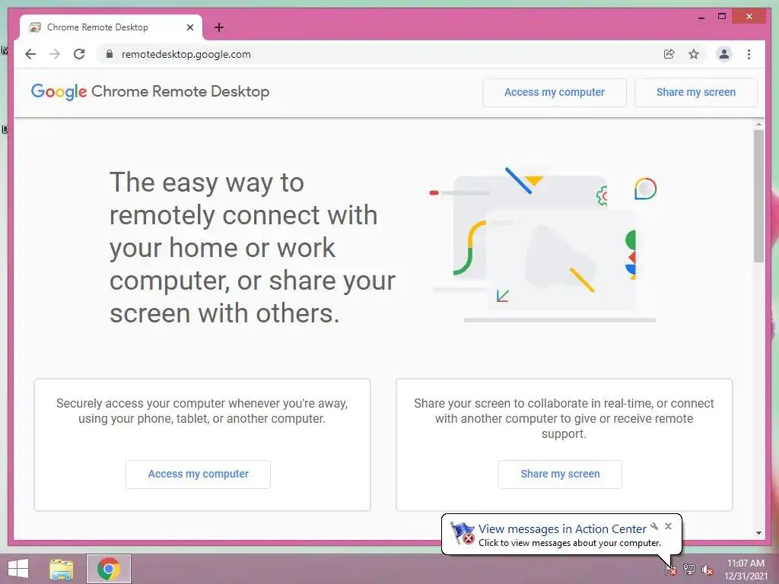Maximize the Chrome window

point(722,17)
